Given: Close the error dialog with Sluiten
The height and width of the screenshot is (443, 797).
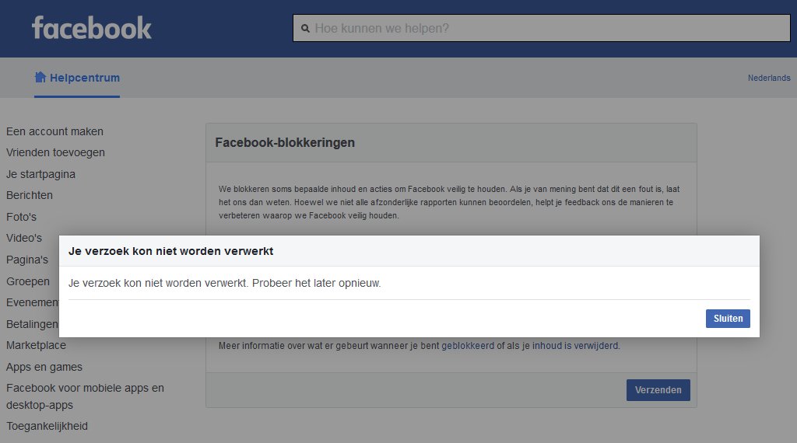Looking at the screenshot, I should (x=728, y=319).
